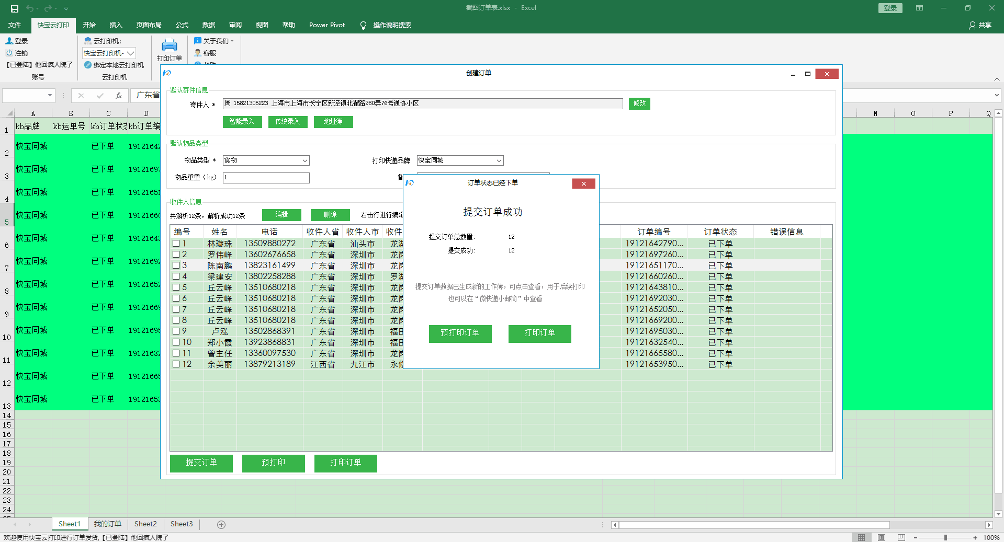Click the 编辑 button above the table
Viewport: 1004px width, 542px height.
click(x=281, y=215)
